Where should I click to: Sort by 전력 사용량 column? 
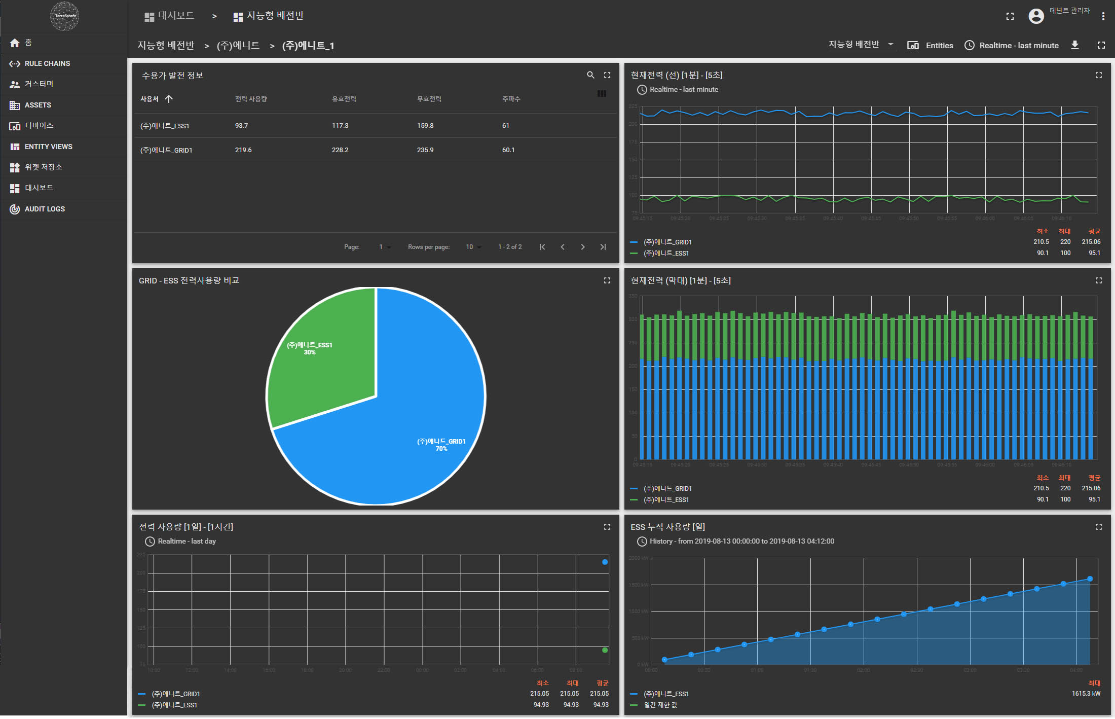pyautogui.click(x=251, y=99)
